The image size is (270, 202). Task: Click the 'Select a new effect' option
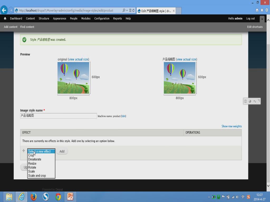click(x=41, y=151)
